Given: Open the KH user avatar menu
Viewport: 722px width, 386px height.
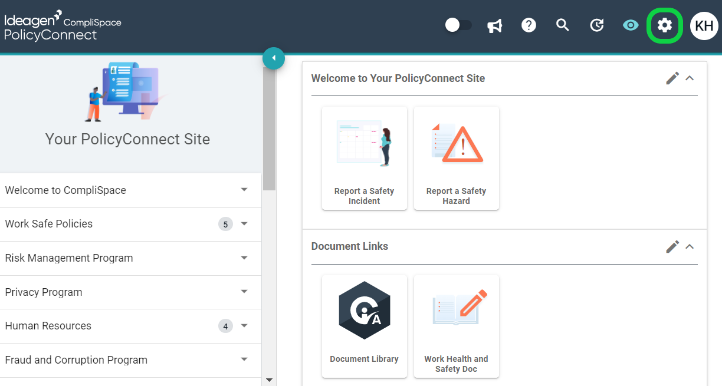Looking at the screenshot, I should click(704, 26).
